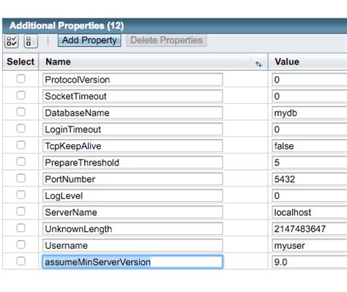The image size is (347, 292).
Task: Enable the TcpKeepAlive row checkbox
Action: point(20,145)
